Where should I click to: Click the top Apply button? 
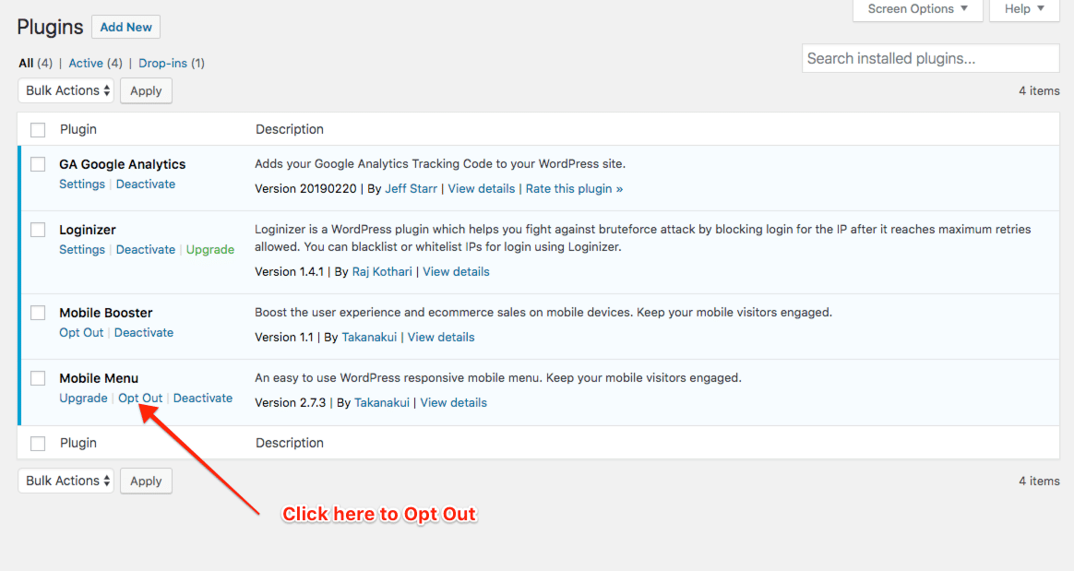[x=146, y=91]
